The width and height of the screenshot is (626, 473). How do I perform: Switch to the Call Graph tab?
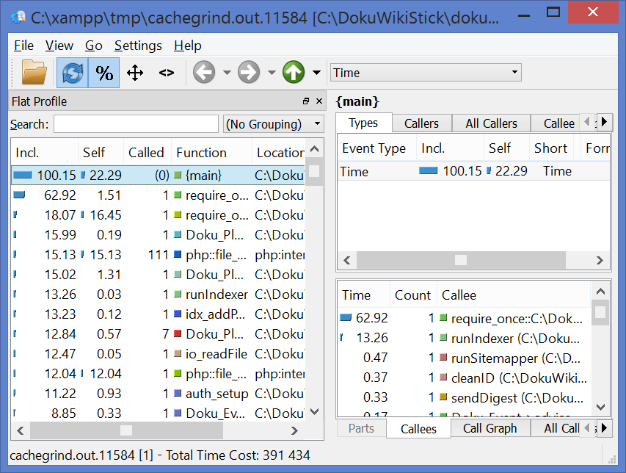point(489,428)
